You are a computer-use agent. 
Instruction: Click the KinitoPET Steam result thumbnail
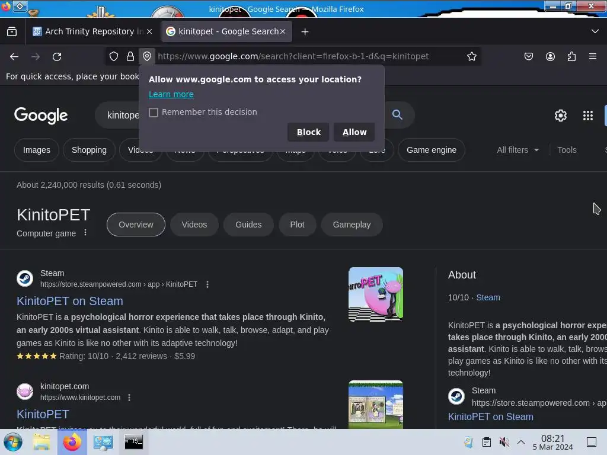pyautogui.click(x=375, y=294)
